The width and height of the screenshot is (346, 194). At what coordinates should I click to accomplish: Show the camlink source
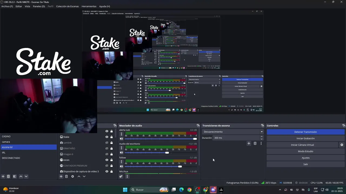107,143
